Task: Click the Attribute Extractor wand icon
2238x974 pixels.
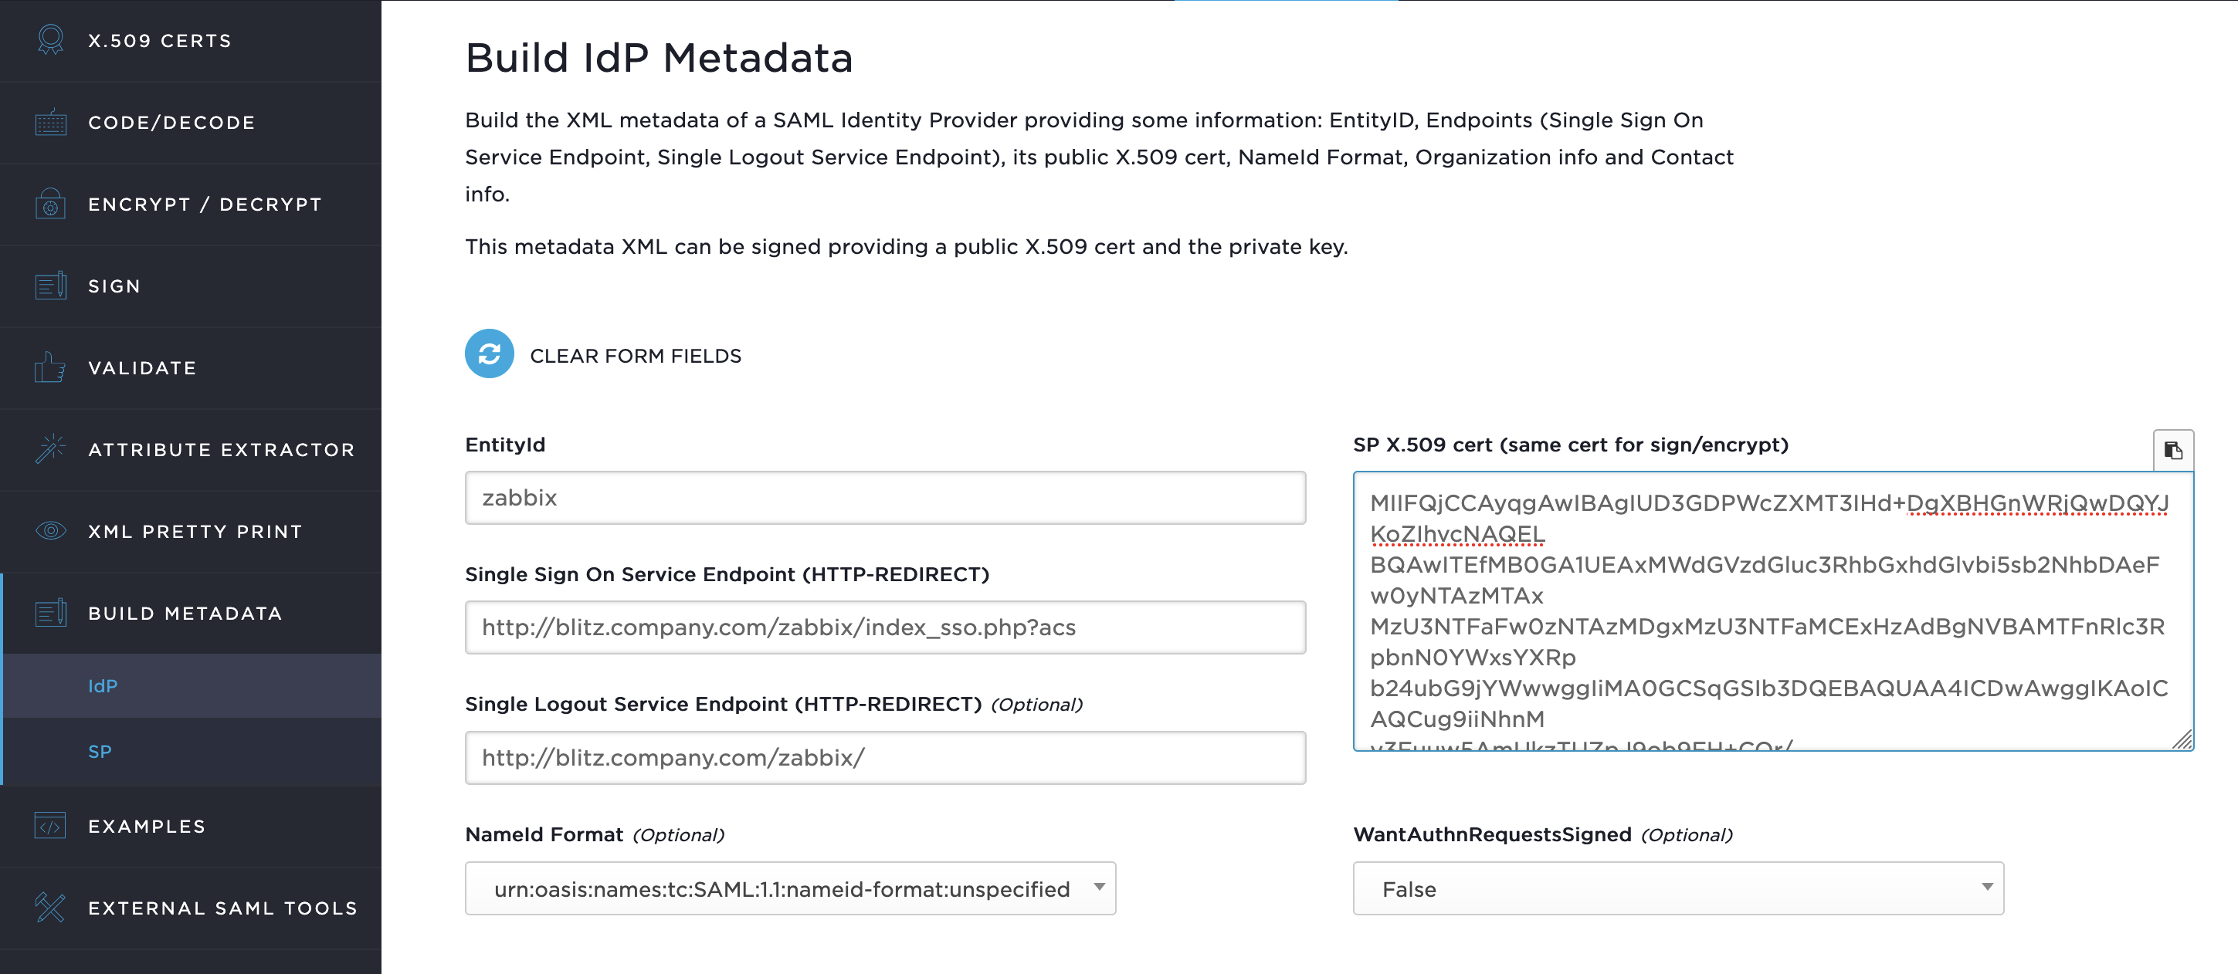Action: 50,449
